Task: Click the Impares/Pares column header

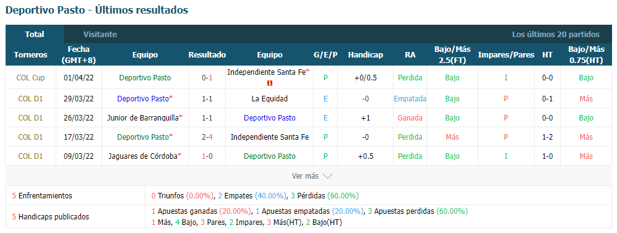Action: pos(506,54)
